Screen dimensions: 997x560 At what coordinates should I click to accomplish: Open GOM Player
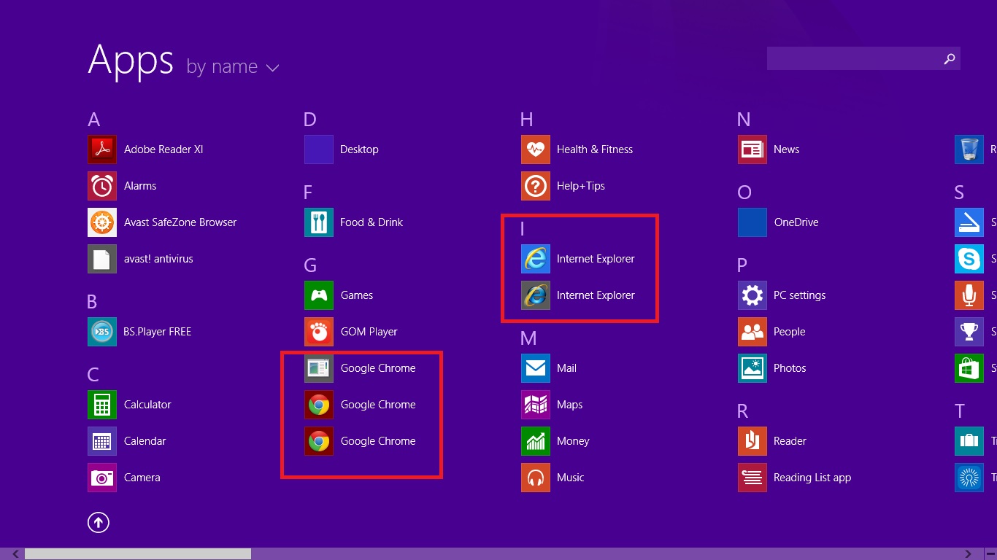point(351,332)
